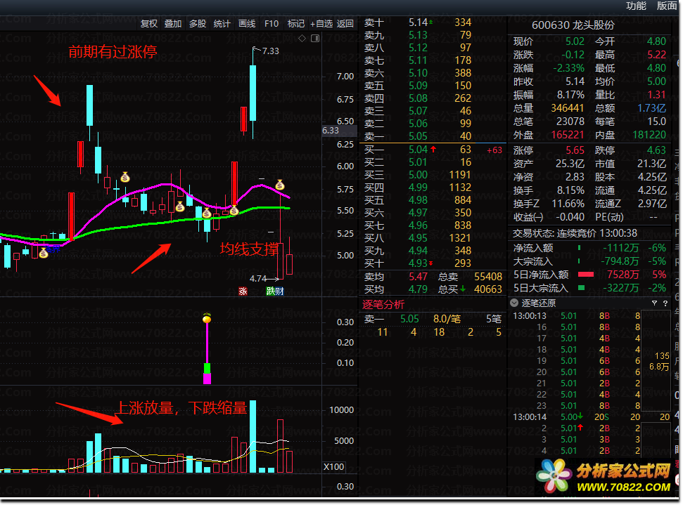
Task: Click the 现价 5.02 value
Action: tap(575, 41)
